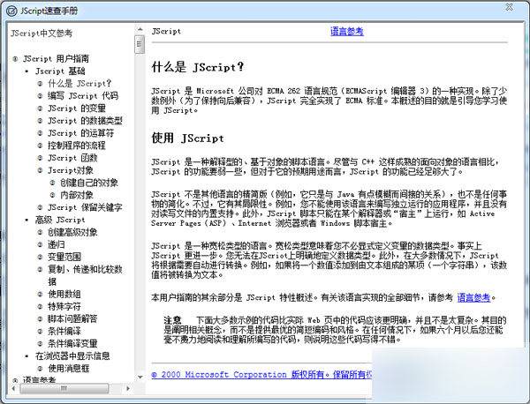The width and height of the screenshot is (530, 404).
Task: Open the 特殊字符 topic
Action: pos(64,307)
